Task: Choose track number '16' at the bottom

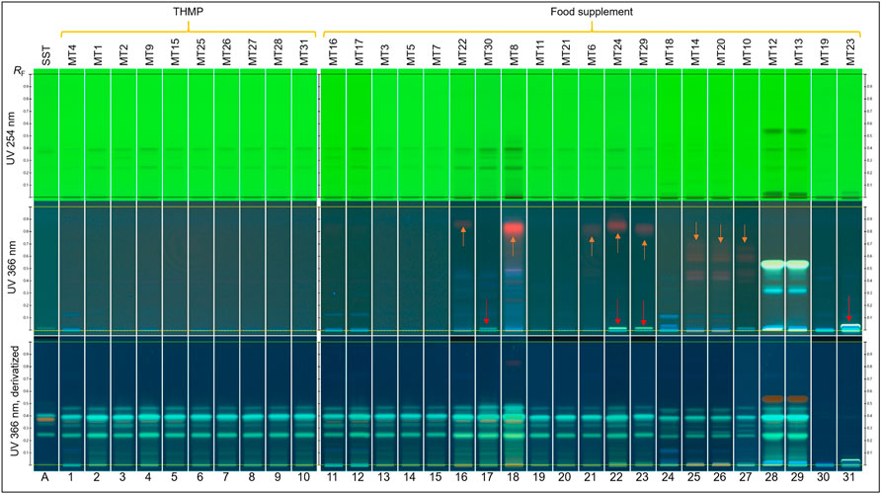Action: coord(462,478)
